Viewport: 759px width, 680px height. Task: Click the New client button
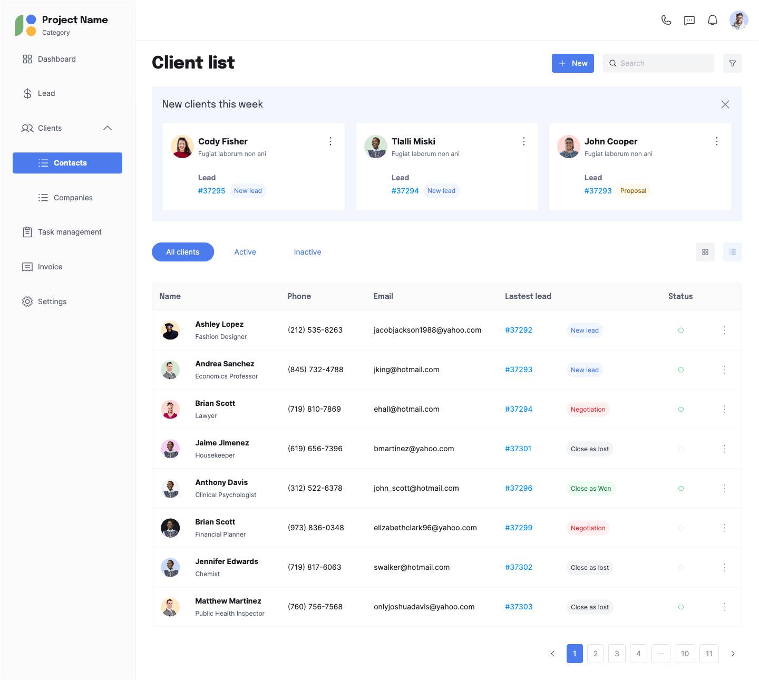(x=572, y=63)
